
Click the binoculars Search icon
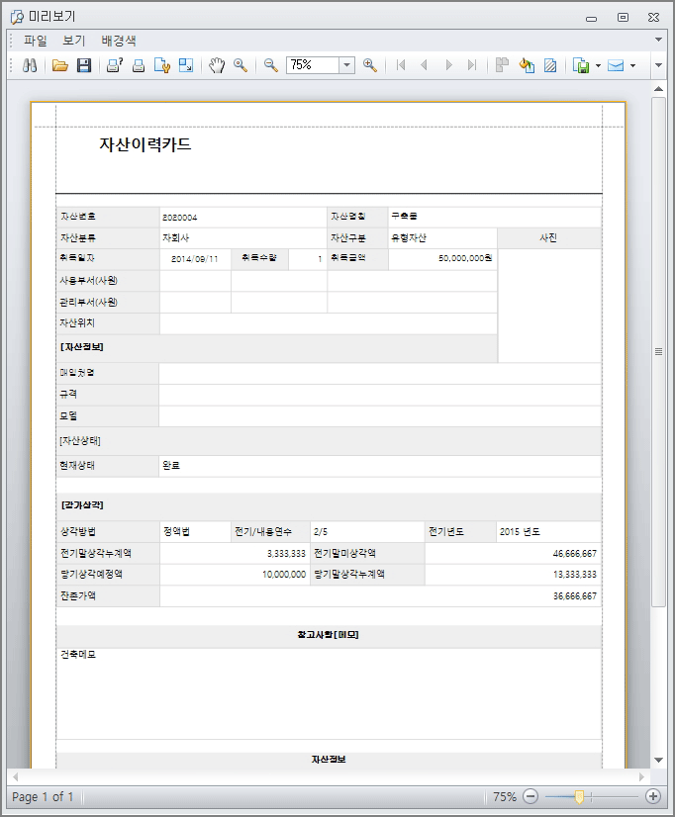point(30,65)
